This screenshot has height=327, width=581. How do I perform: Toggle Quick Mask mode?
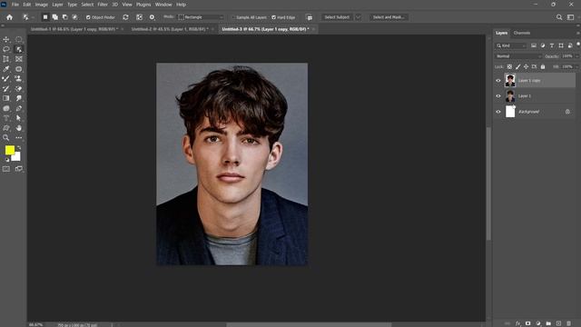pos(6,169)
